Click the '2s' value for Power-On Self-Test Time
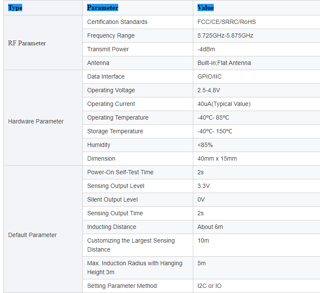Screen dimensions: 320x293 [x=201, y=172]
